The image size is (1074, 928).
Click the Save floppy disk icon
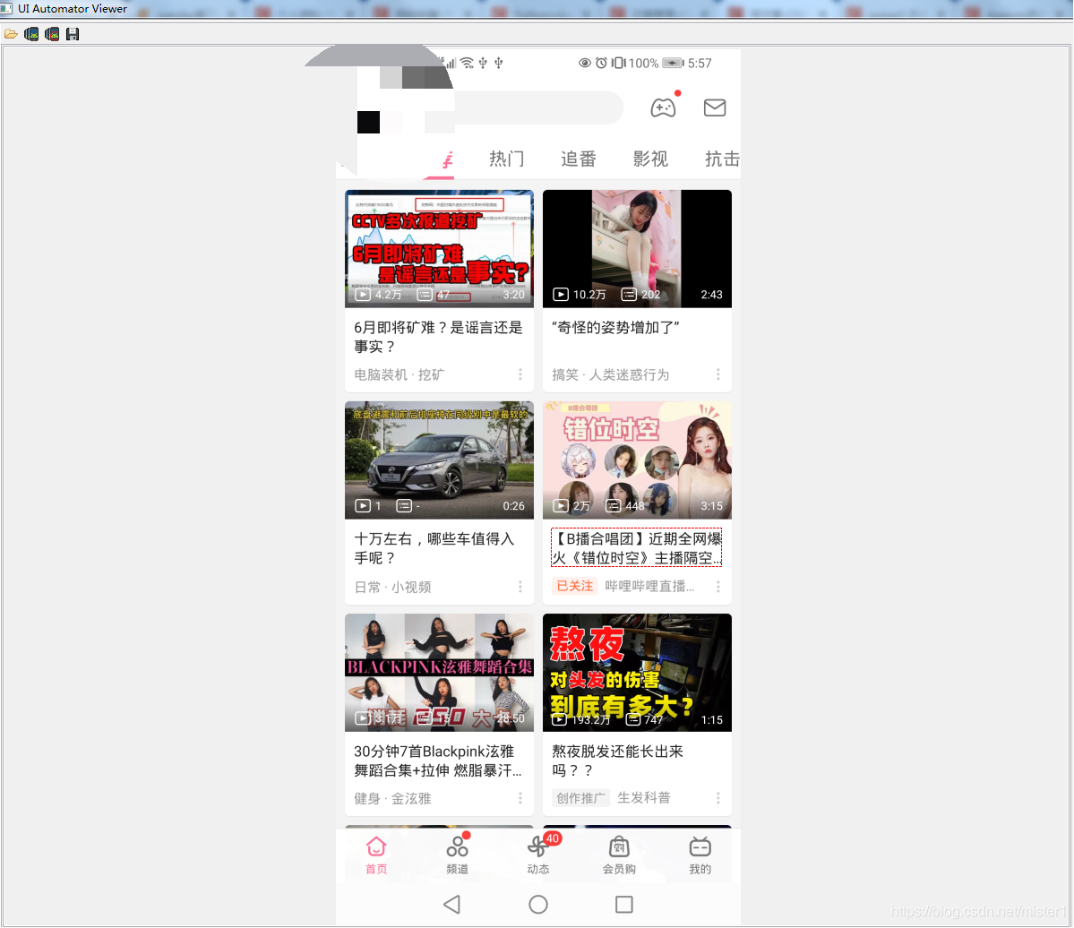(x=73, y=34)
